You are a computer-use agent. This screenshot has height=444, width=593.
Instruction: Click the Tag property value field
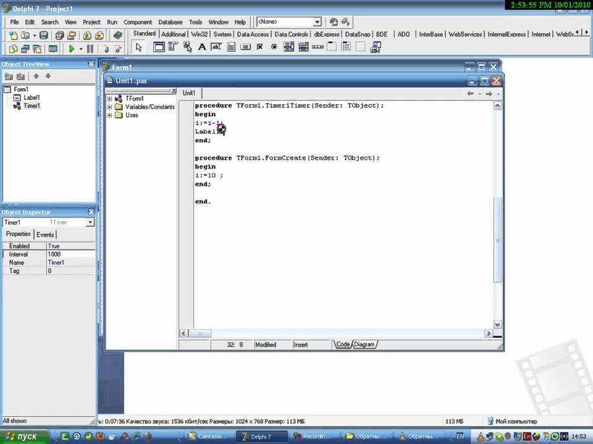click(x=70, y=271)
